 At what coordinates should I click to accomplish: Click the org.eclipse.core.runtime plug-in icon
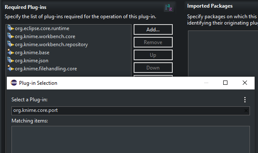click(x=11, y=28)
